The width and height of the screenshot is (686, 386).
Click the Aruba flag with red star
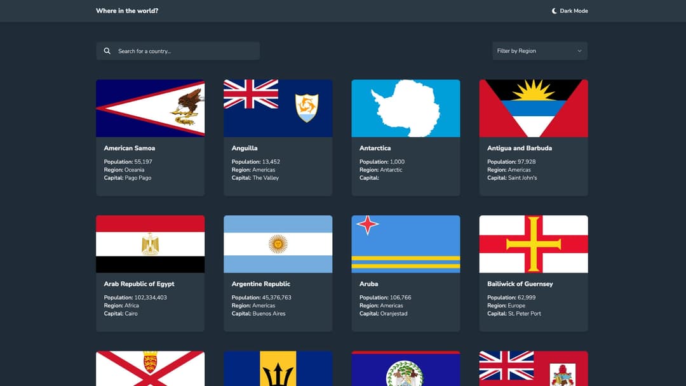click(405, 244)
